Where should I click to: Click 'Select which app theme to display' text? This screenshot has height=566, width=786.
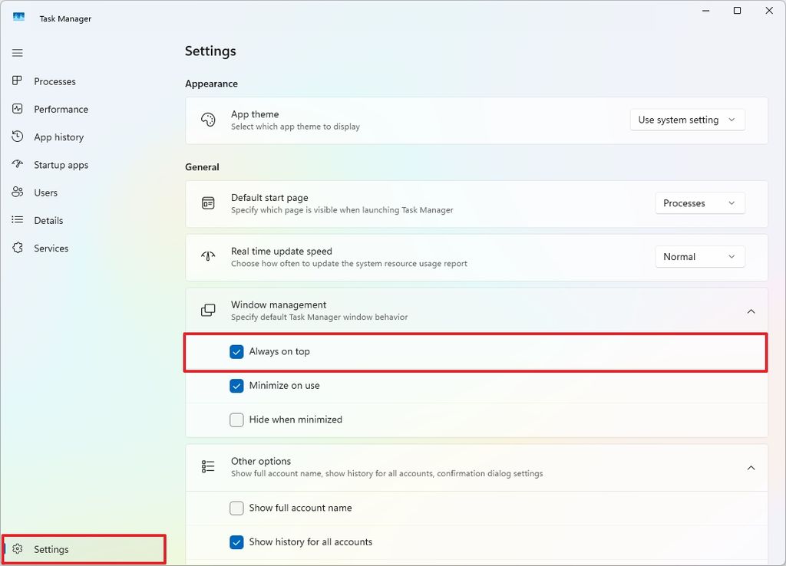point(296,127)
